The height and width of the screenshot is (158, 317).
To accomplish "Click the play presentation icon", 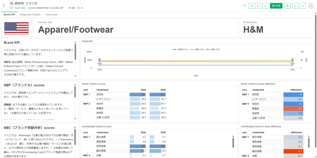I will pos(295,6).
